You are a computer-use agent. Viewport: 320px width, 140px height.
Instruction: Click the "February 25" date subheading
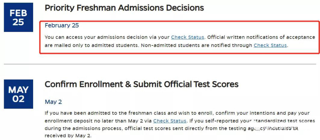pos(62,26)
